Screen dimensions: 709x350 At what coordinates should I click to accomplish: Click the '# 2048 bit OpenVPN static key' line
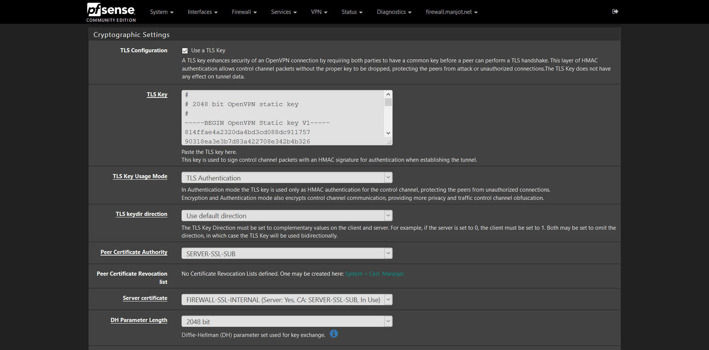click(242, 104)
